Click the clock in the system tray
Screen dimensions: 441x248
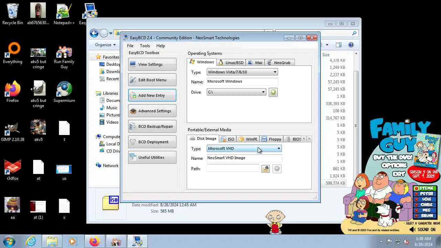click(423, 241)
